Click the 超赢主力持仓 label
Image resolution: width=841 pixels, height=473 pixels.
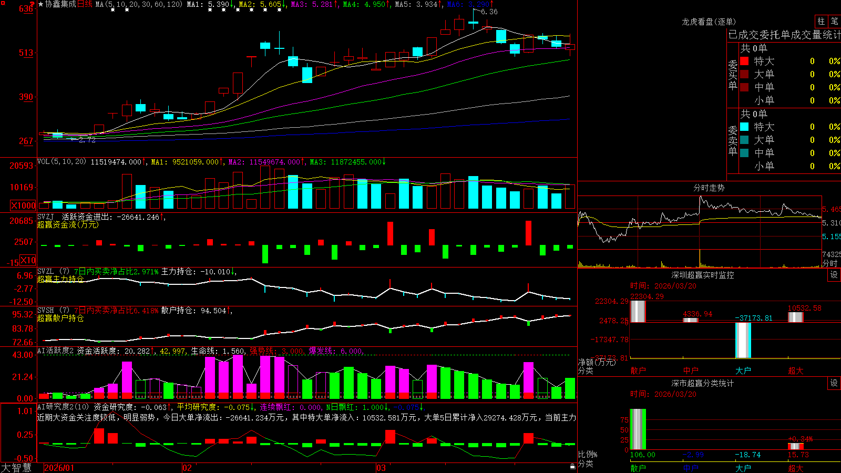(60, 279)
